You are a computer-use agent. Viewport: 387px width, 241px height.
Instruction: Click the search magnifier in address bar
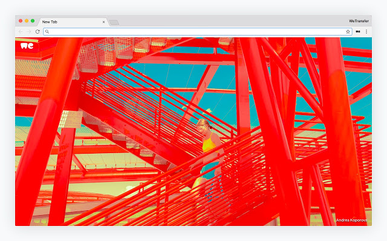47,31
